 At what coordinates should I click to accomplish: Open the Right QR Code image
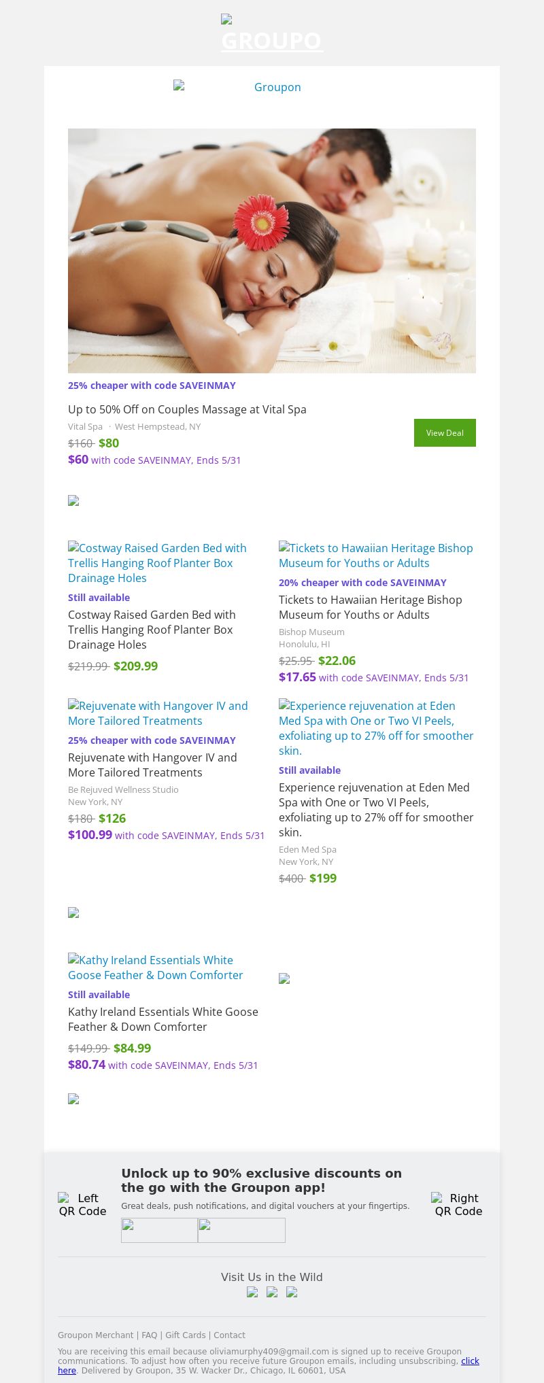(458, 1204)
